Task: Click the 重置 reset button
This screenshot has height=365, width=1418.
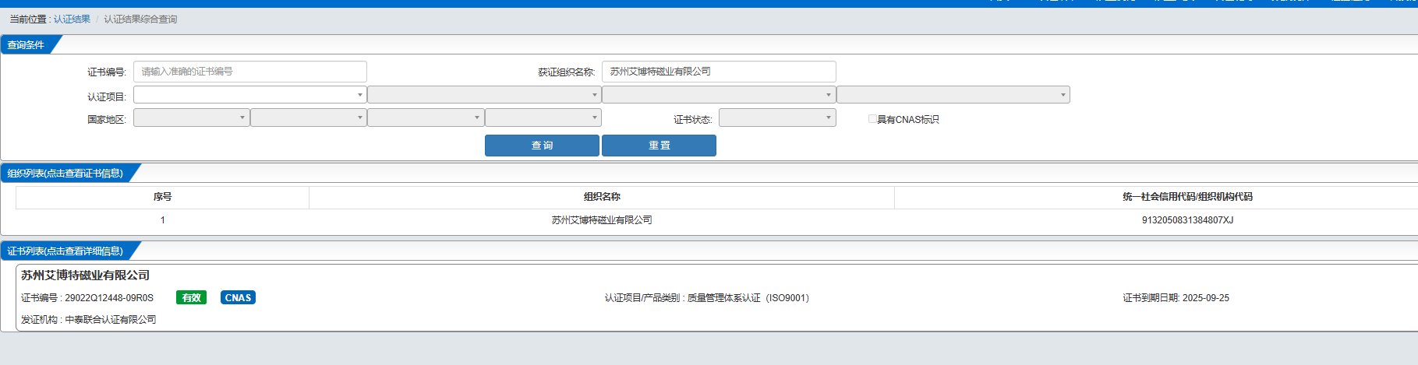Action: 659,146
